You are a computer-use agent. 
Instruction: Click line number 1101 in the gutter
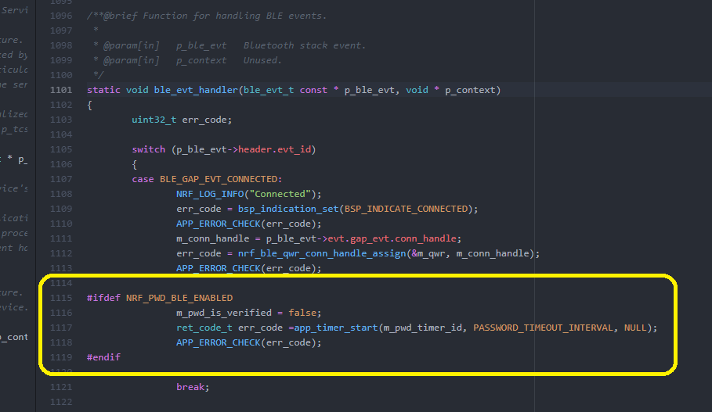(60, 90)
